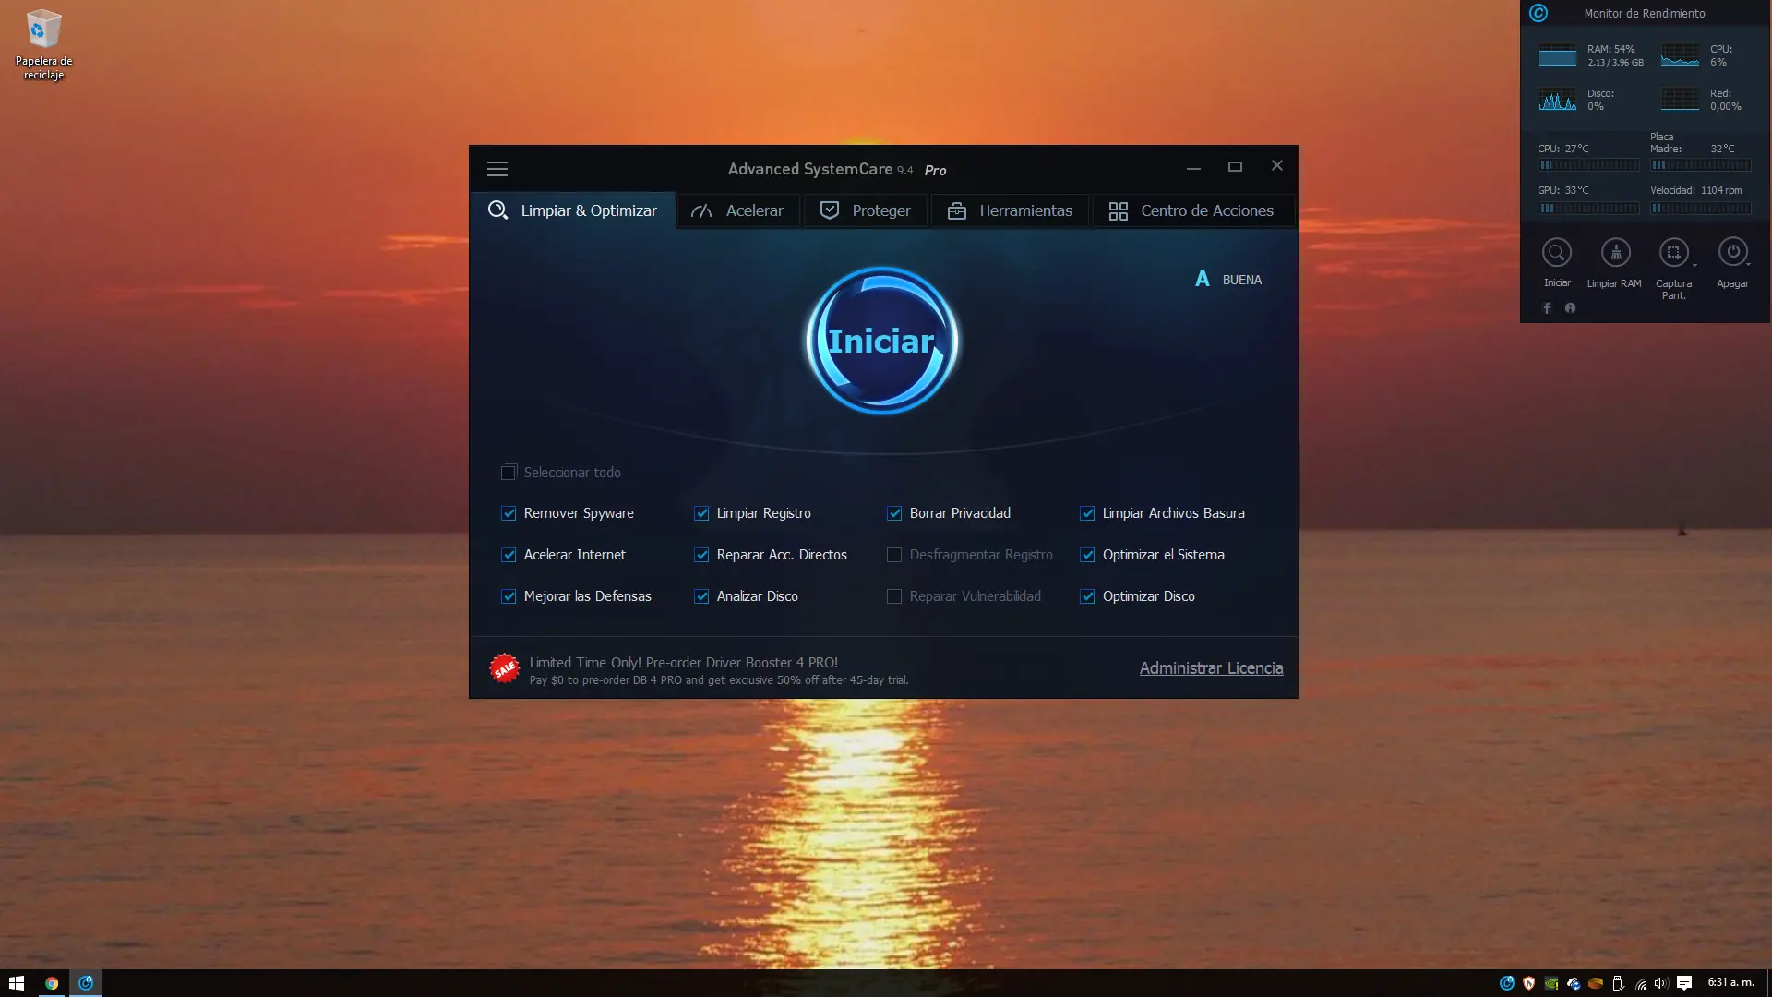Open the Facebook icon in the performance monitor

click(x=1547, y=308)
